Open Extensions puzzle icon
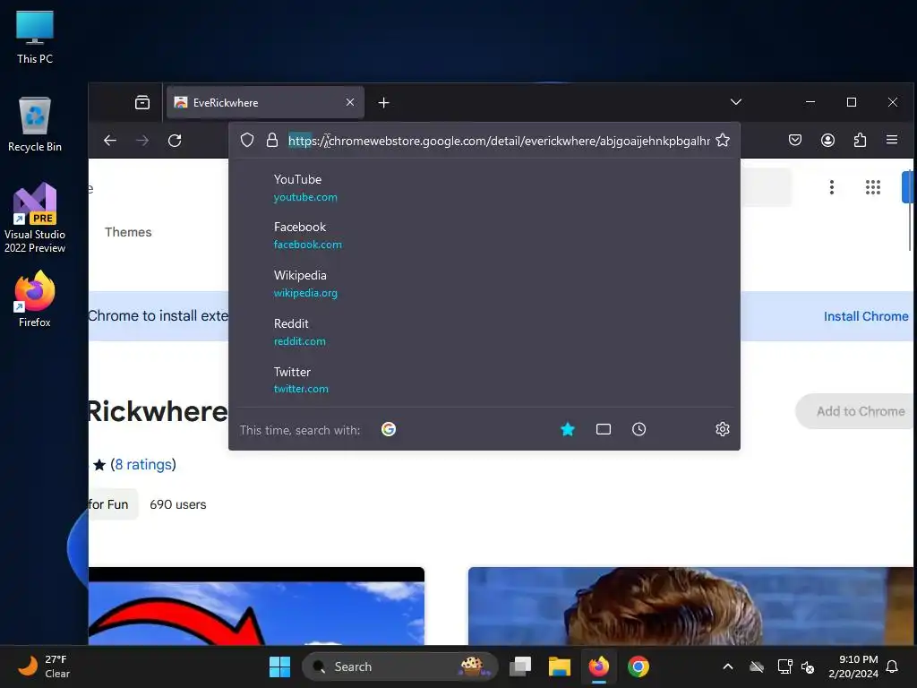This screenshot has width=917, height=688. point(860,140)
